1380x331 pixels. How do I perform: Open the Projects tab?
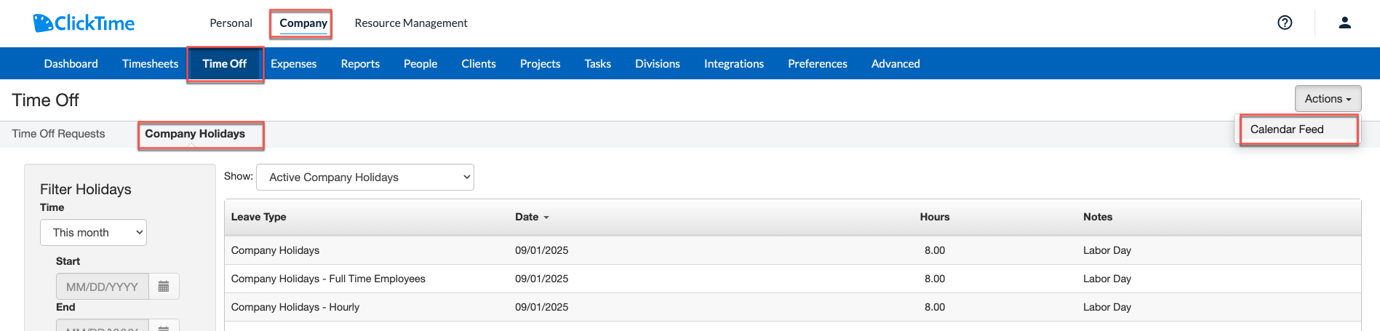[540, 64]
